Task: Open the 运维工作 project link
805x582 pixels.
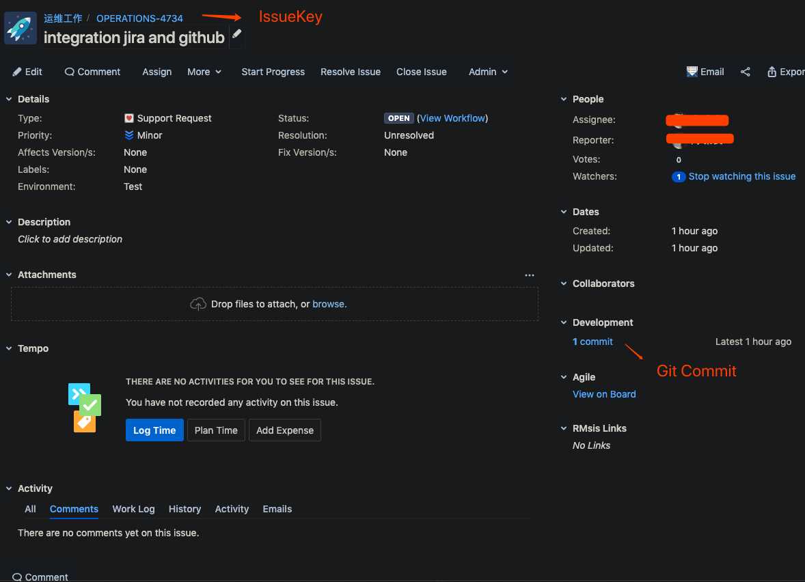Action: [63, 18]
